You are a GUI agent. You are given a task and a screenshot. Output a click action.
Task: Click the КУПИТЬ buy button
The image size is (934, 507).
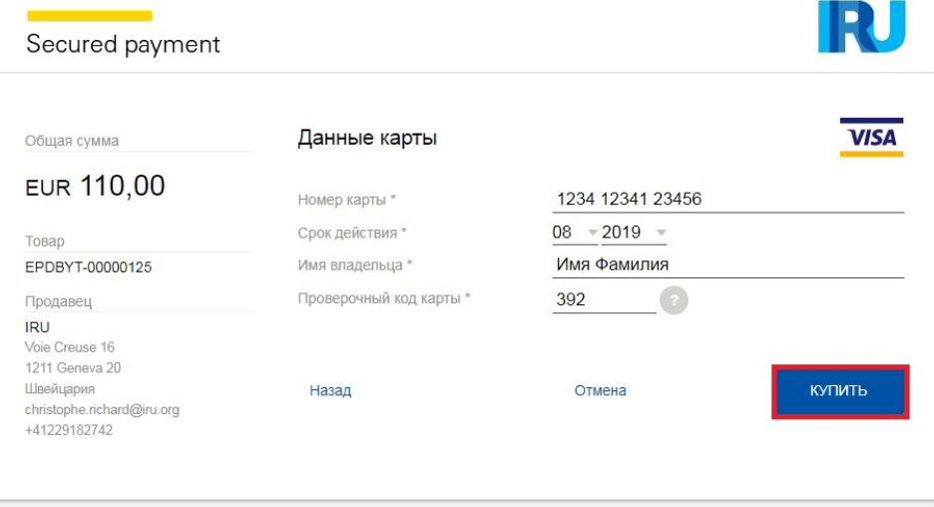pyautogui.click(x=840, y=391)
